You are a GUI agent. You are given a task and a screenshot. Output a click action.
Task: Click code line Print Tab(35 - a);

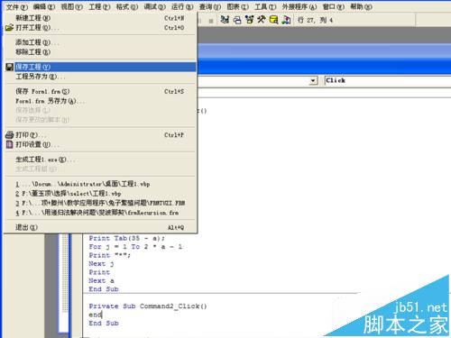[126, 238]
